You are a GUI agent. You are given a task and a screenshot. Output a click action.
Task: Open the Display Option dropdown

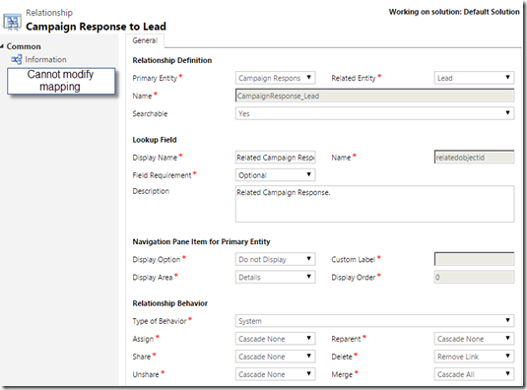pyautogui.click(x=275, y=259)
